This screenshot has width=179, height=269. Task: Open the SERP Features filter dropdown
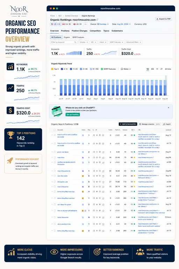click(x=116, y=42)
